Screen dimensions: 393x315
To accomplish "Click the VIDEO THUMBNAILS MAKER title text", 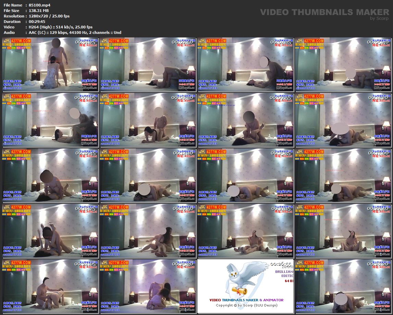I will coord(324,12).
